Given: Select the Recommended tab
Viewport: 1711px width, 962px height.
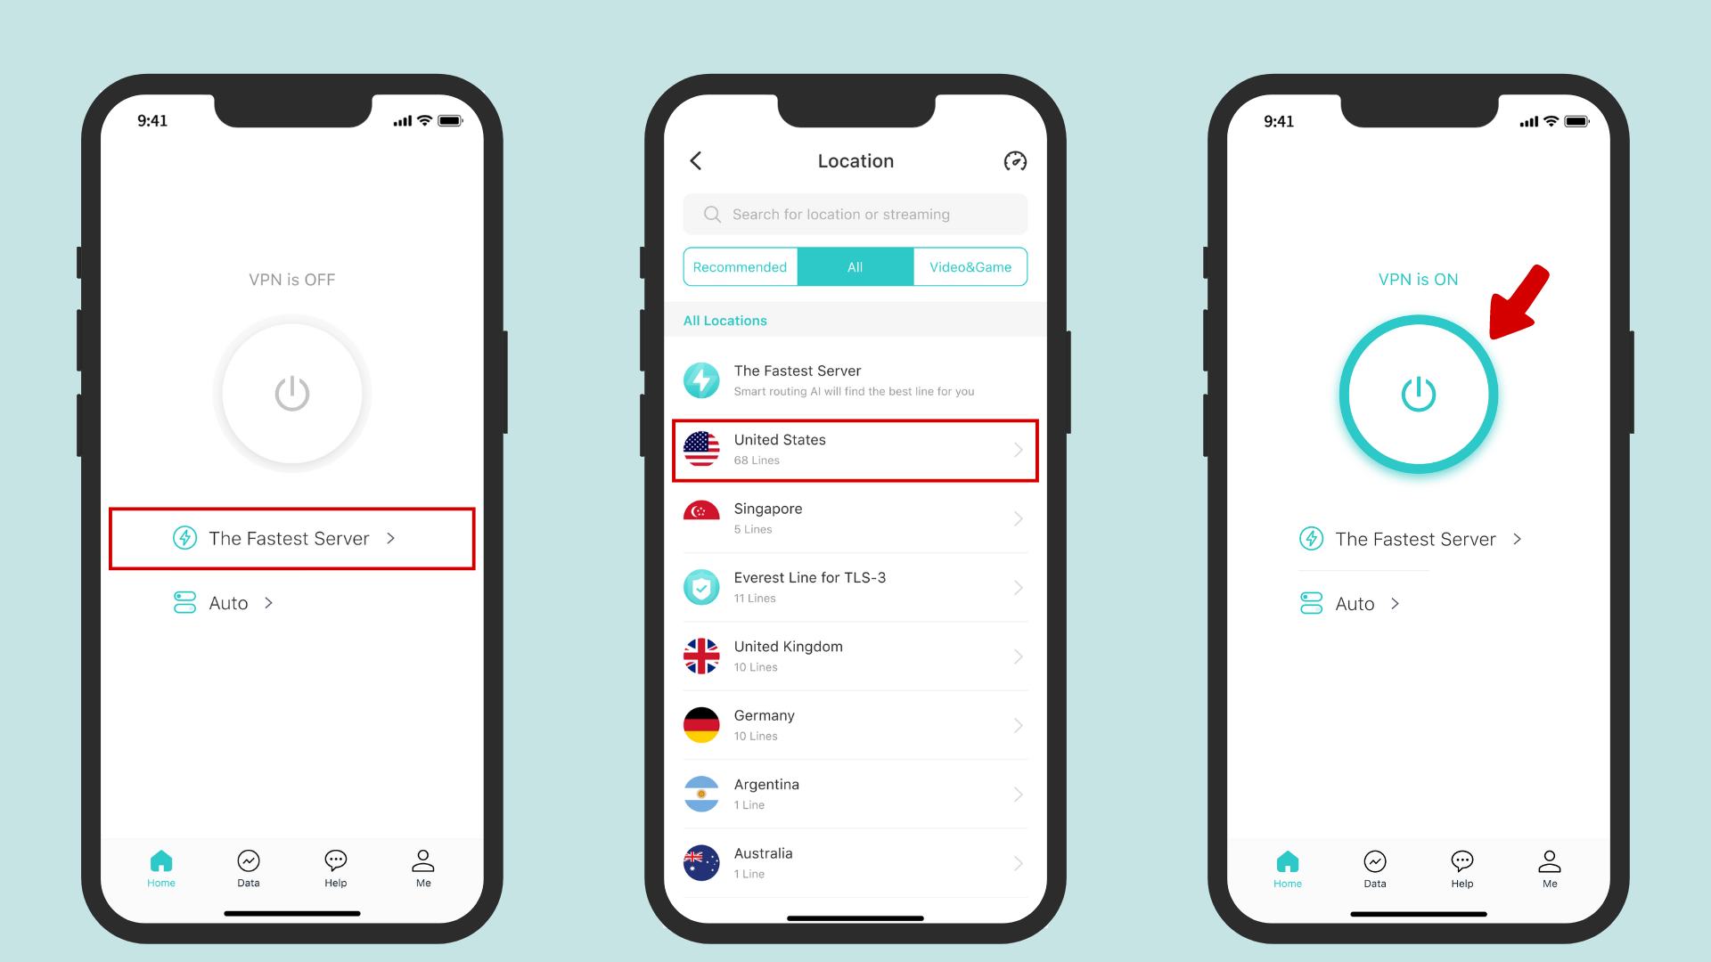Looking at the screenshot, I should pyautogui.click(x=739, y=266).
